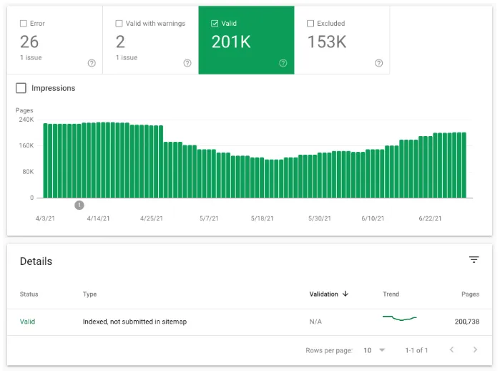Screen dimensions: 500x371
Task: Uncheck the Valid status checkbox
Action: (x=215, y=24)
